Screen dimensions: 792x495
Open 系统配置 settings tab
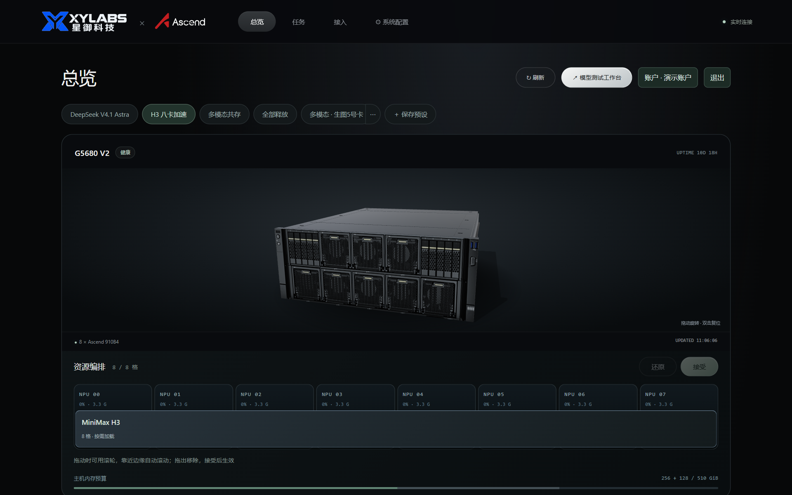(392, 22)
